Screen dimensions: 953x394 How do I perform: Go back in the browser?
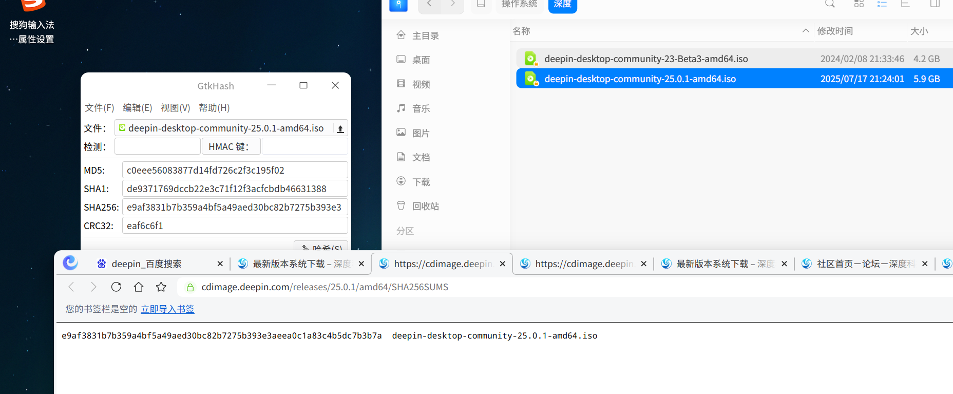click(71, 287)
